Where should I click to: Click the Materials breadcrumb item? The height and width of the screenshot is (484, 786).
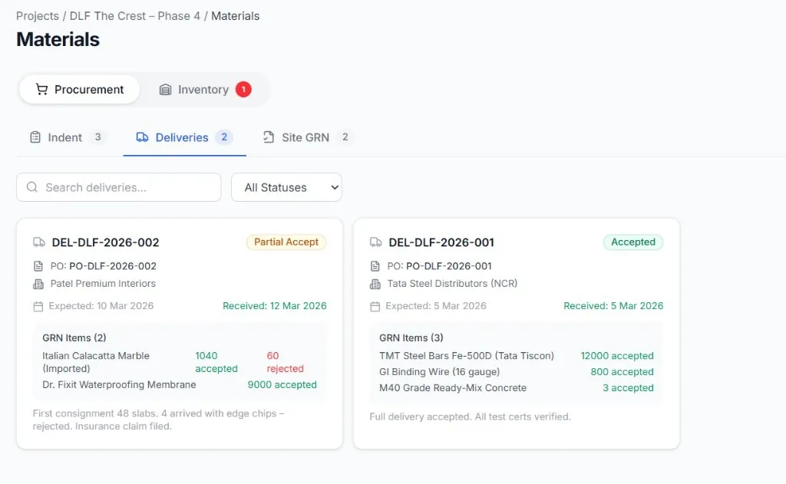coord(235,16)
